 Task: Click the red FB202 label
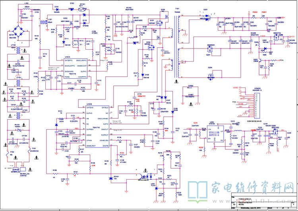tap(254, 12)
